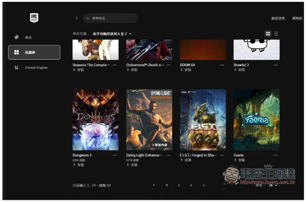Screen dimensions: 306x202
Task: Click the search magnifier icon
Action: 88,18
